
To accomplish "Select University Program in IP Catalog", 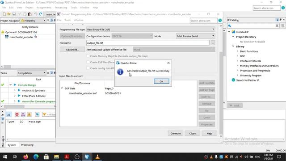I will click(251, 76).
